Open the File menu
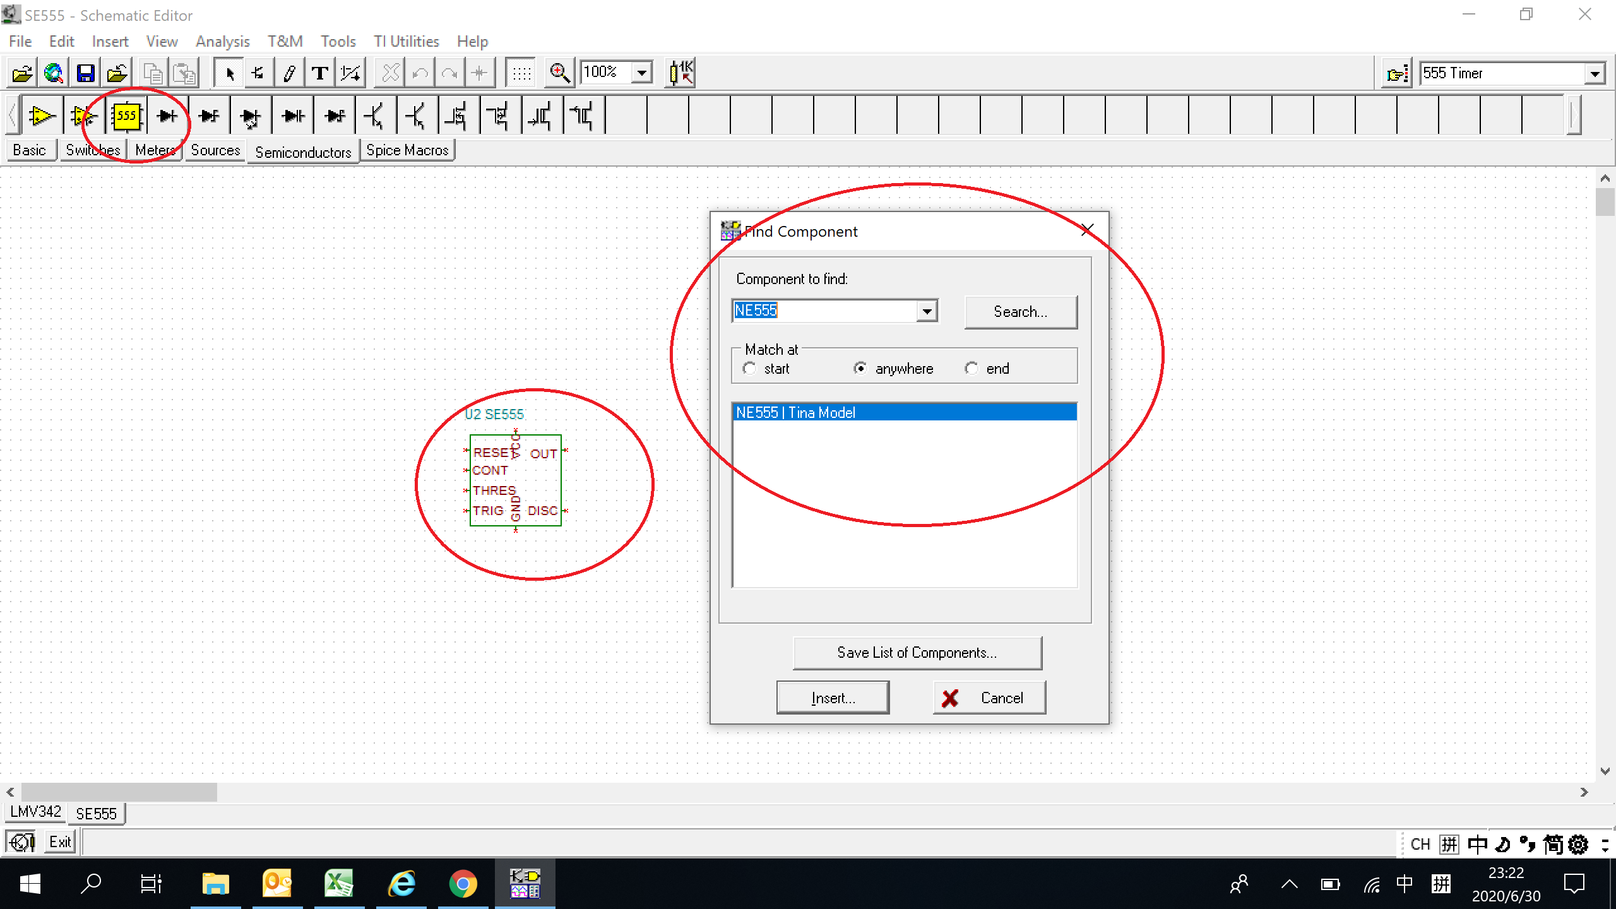This screenshot has height=909, width=1616. pyautogui.click(x=20, y=42)
